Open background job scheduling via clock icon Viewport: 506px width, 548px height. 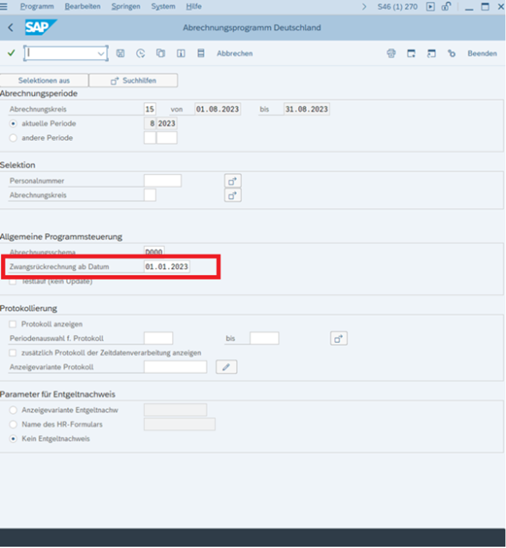[x=140, y=53]
